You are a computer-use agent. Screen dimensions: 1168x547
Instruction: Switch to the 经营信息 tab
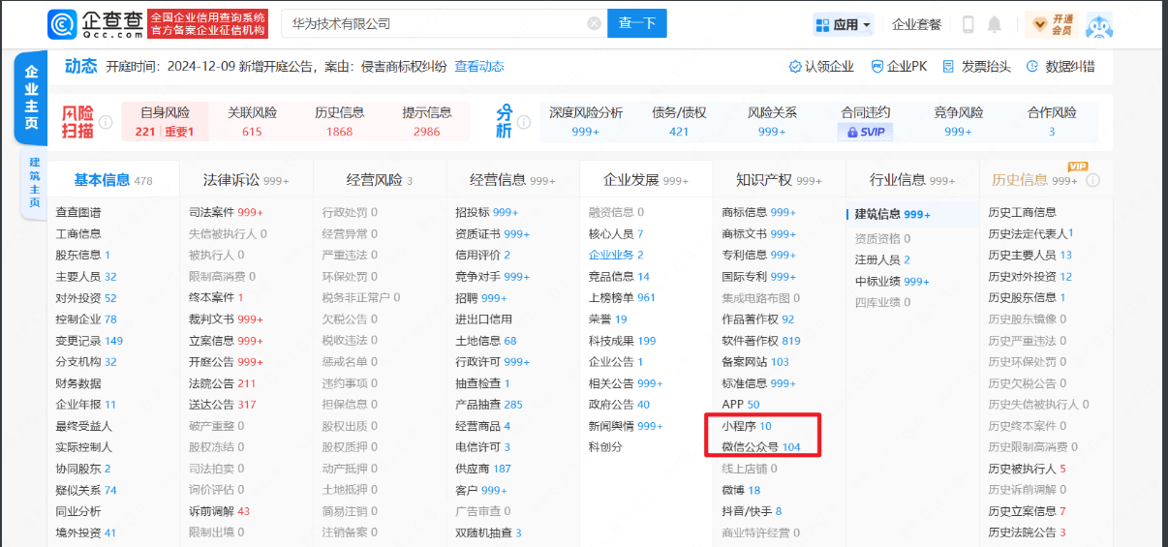click(512, 180)
